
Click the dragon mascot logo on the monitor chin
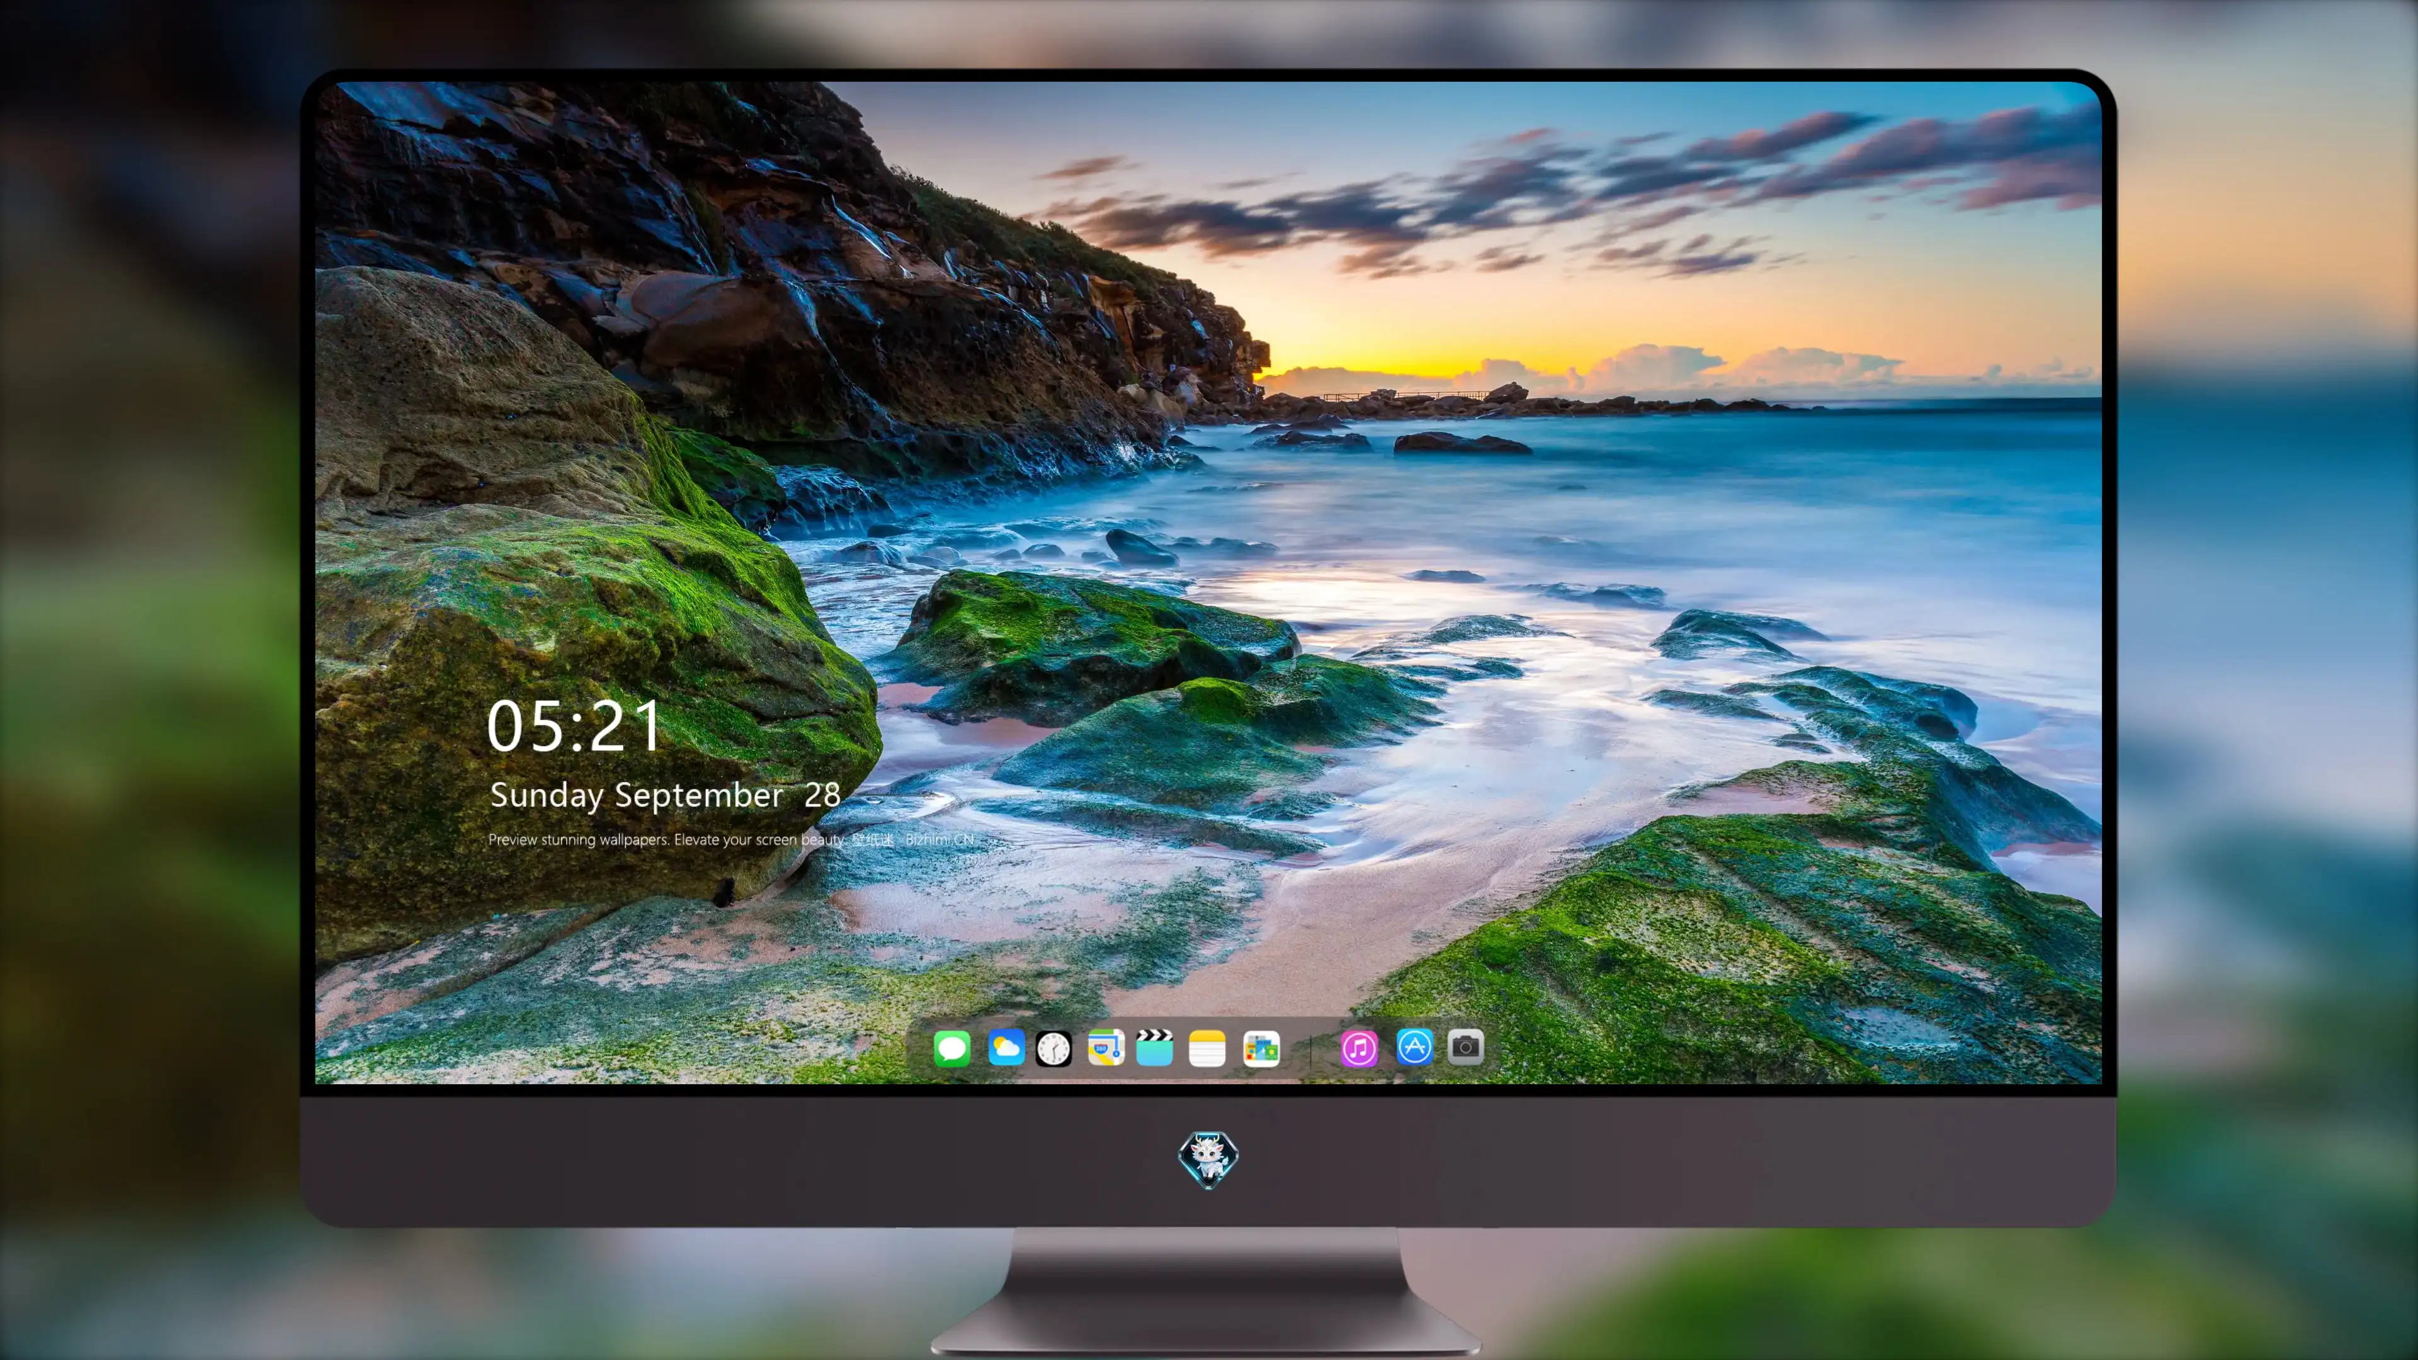[x=1208, y=1160]
